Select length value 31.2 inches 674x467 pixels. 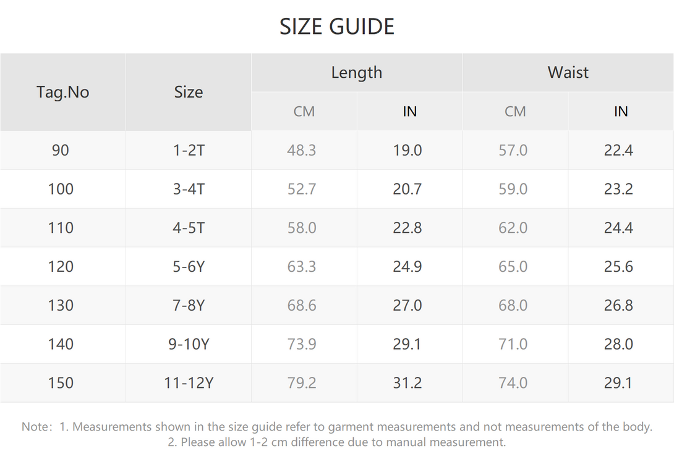pos(409,383)
